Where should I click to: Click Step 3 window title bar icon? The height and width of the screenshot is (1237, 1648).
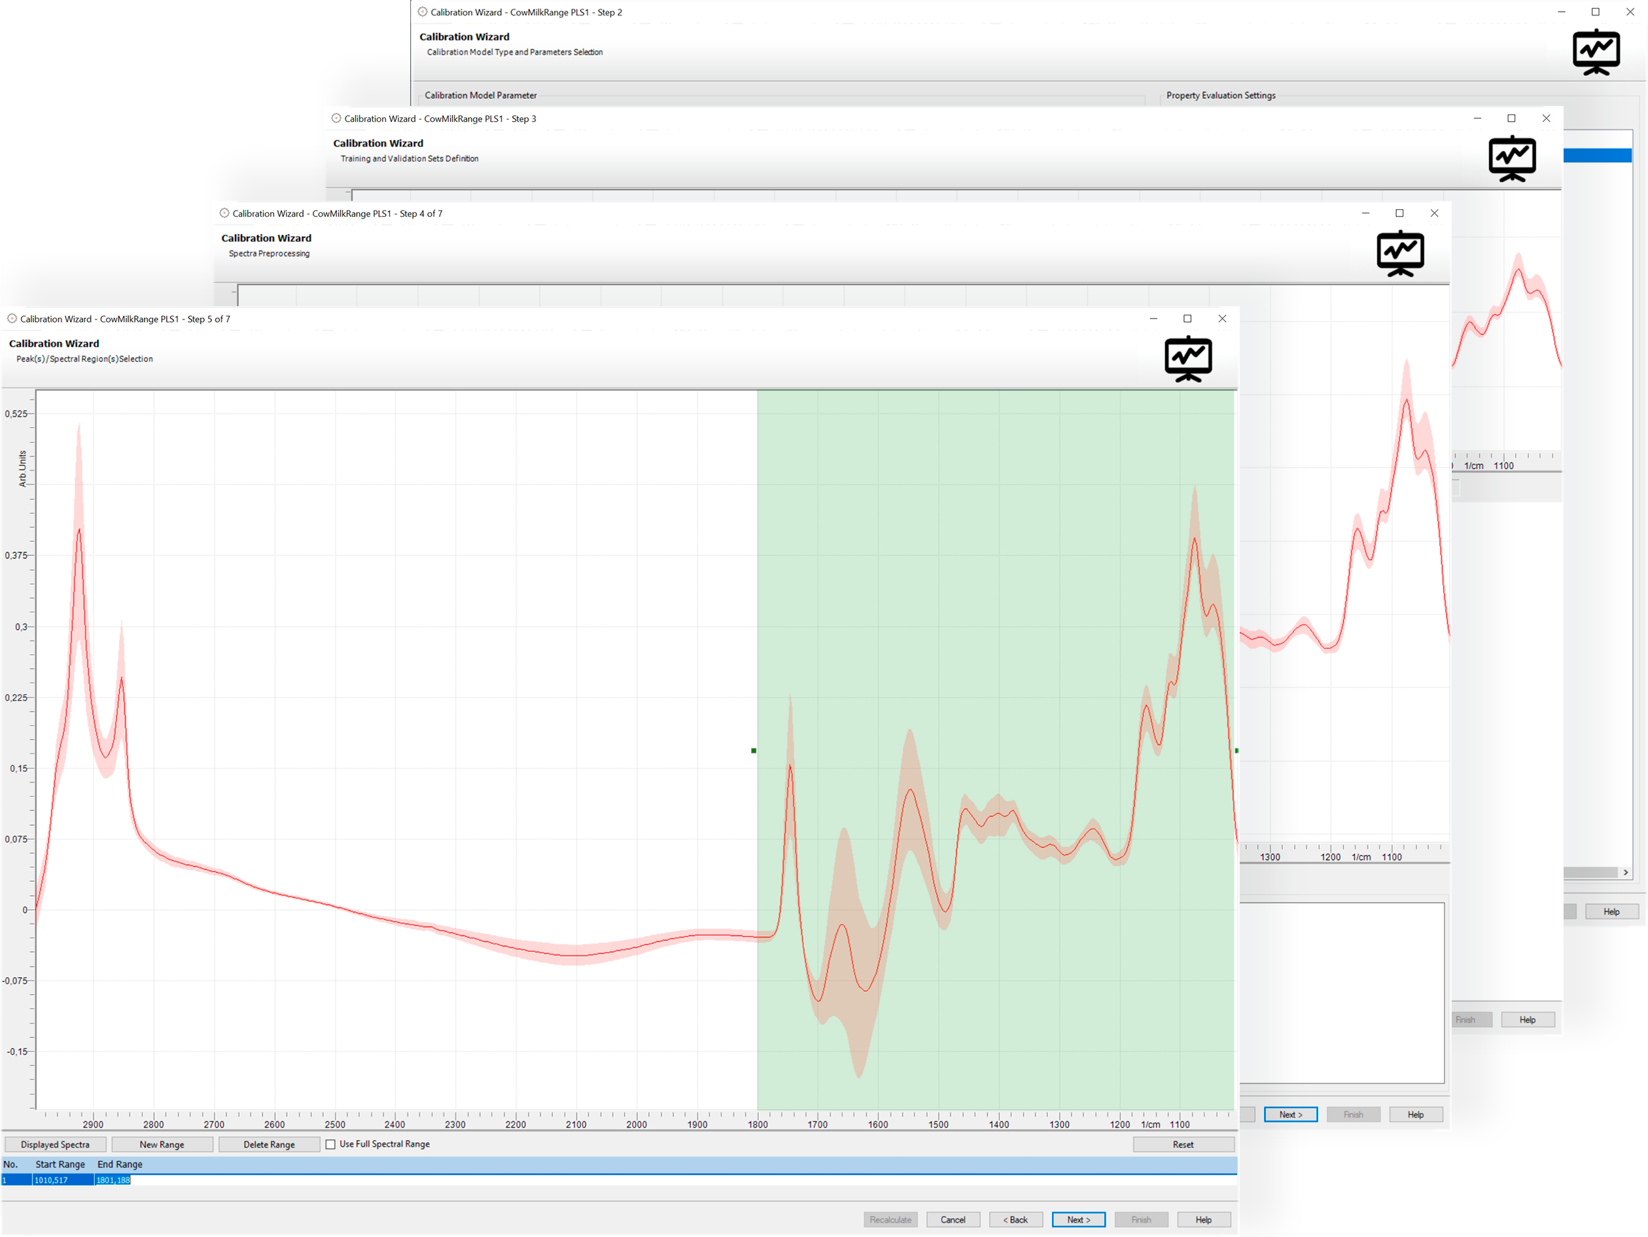(336, 118)
